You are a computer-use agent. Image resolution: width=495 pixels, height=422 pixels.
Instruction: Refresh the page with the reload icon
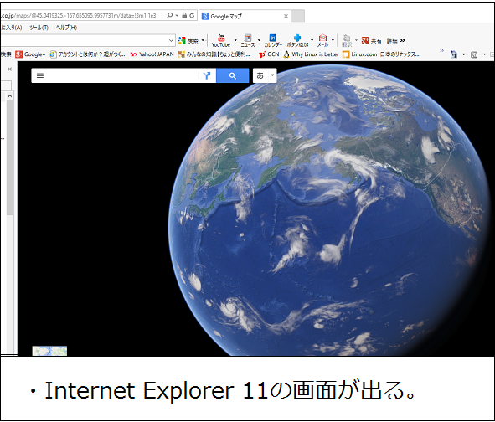(192, 15)
